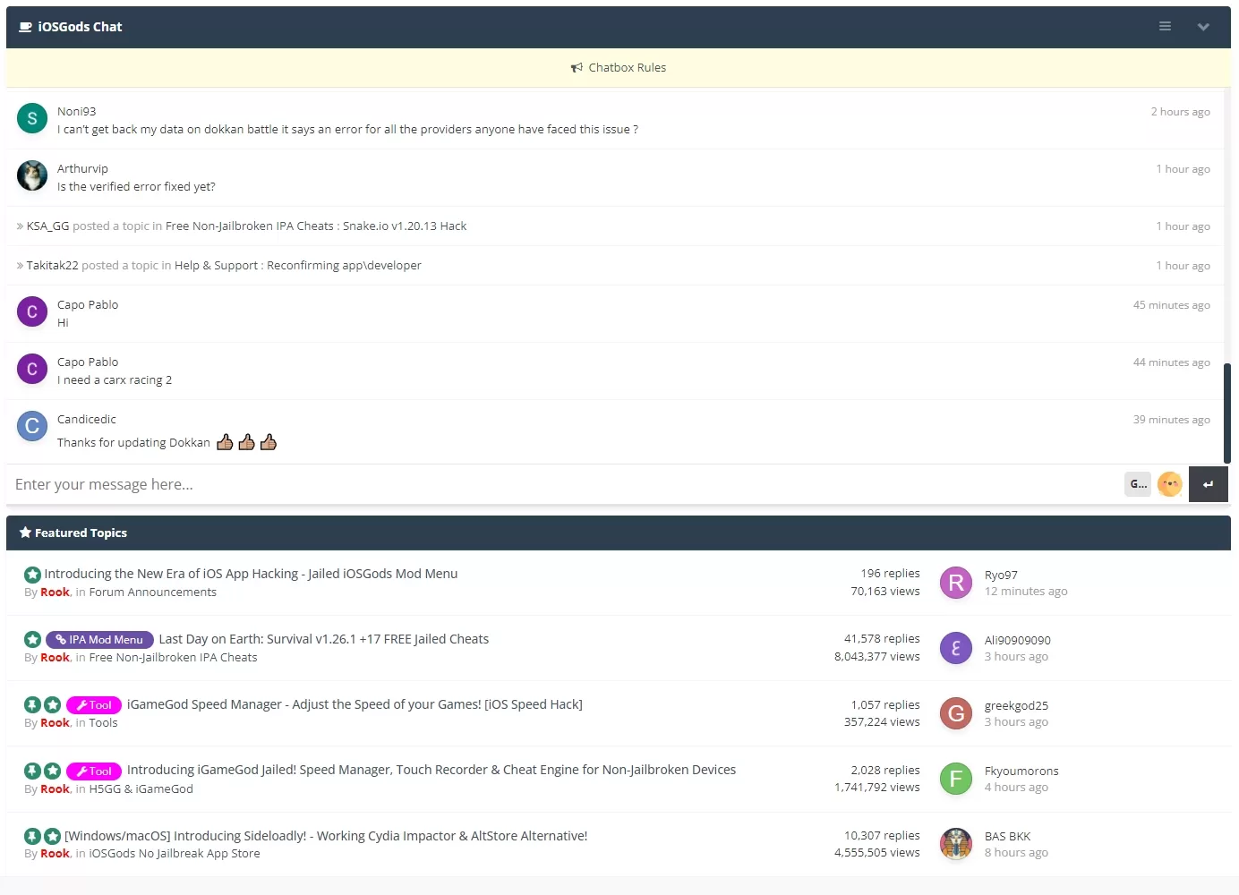Click Fkyoumorons' green F avatar

click(955, 779)
